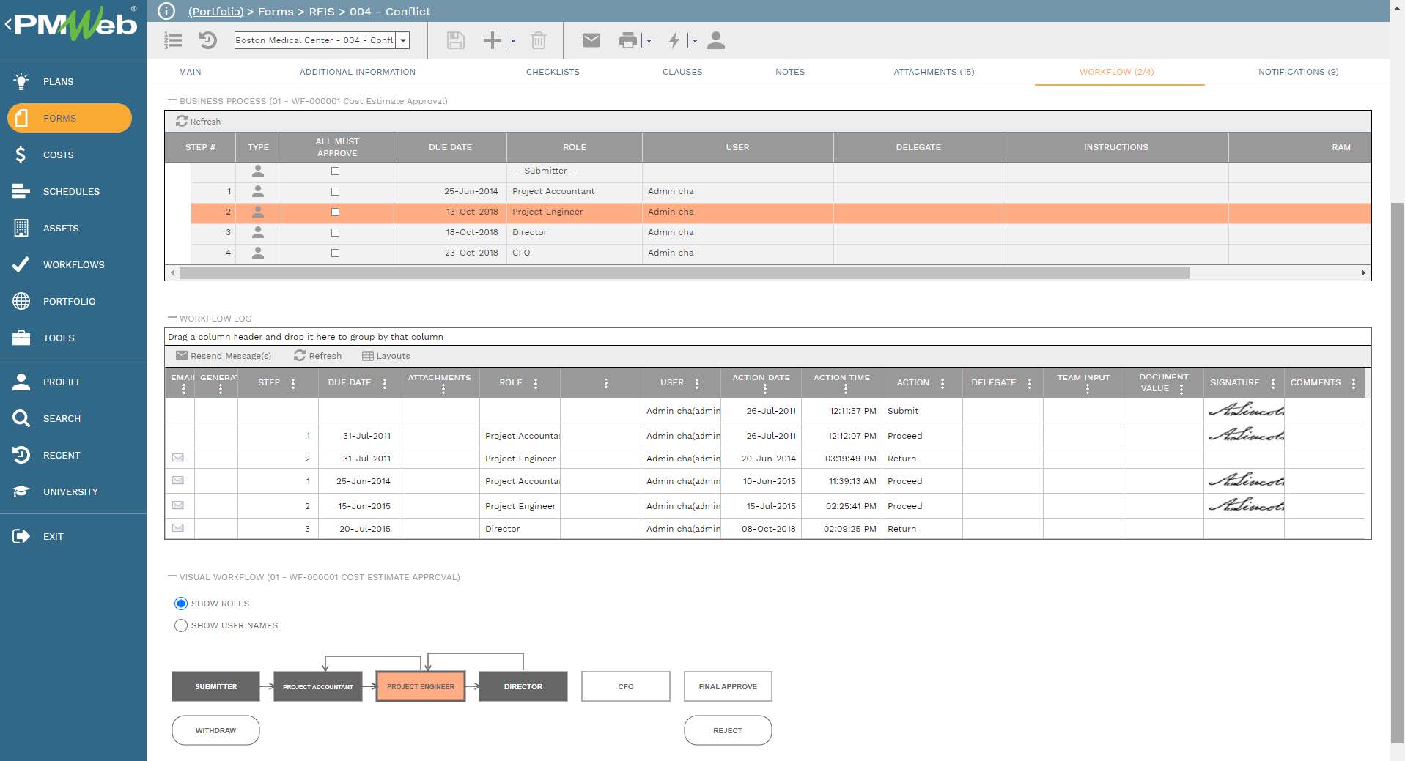
Task: Open the Clauses tab
Action: coord(682,72)
